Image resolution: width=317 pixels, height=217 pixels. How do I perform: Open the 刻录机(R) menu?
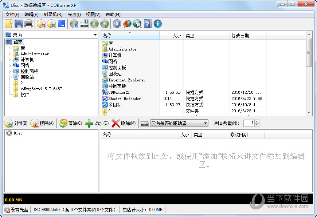(x=53, y=15)
